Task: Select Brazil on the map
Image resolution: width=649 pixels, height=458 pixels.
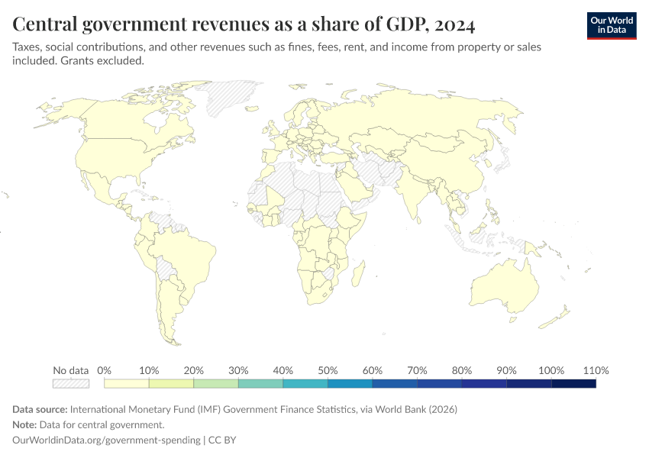Action: point(187,252)
